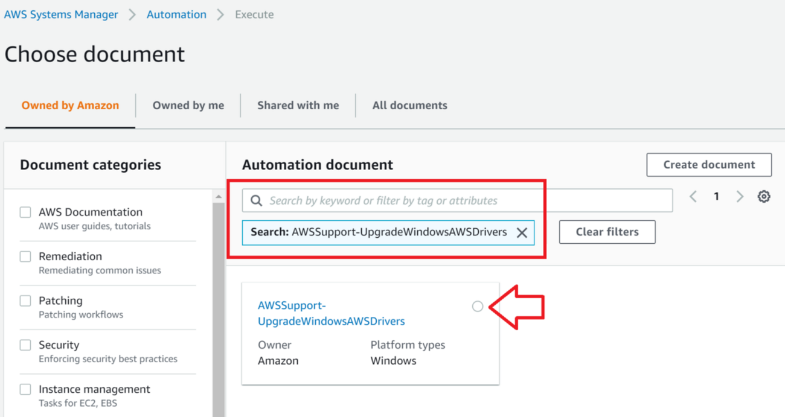The height and width of the screenshot is (417, 785).
Task: Click the Clear filters button
Action: point(607,232)
